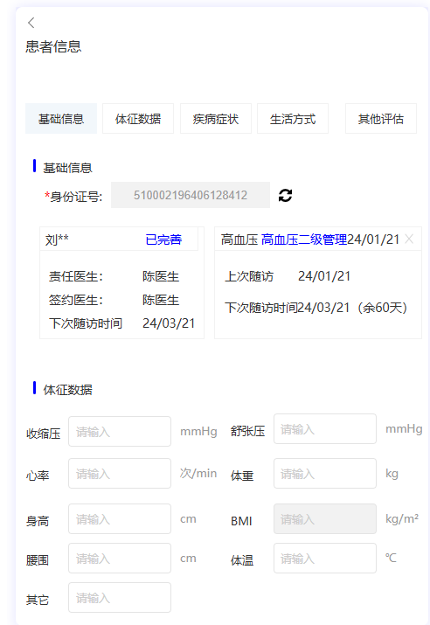Click the 舒张压 input box
Image resolution: width=430 pixels, height=625 pixels.
[325, 428]
